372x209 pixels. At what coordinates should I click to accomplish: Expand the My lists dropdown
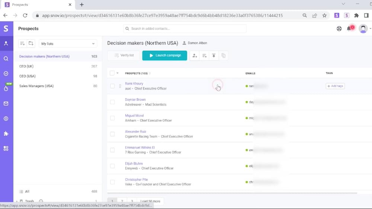[x=68, y=44]
